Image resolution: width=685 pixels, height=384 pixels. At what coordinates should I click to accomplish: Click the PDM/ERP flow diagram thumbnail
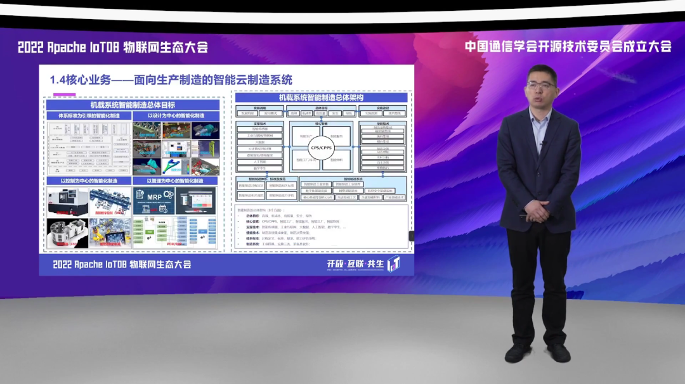pos(175,232)
